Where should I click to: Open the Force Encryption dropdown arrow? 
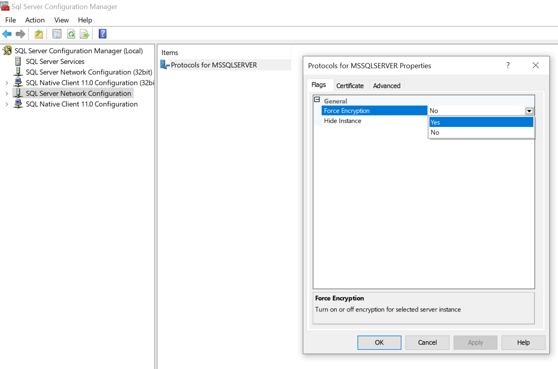529,111
